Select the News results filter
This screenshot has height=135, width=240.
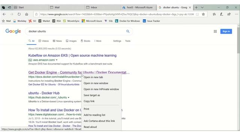click(x=57, y=41)
